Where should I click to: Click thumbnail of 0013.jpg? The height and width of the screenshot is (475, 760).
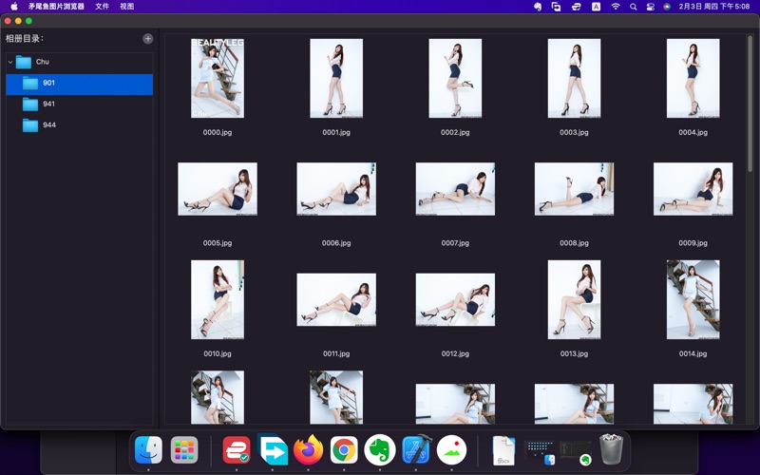tap(574, 299)
